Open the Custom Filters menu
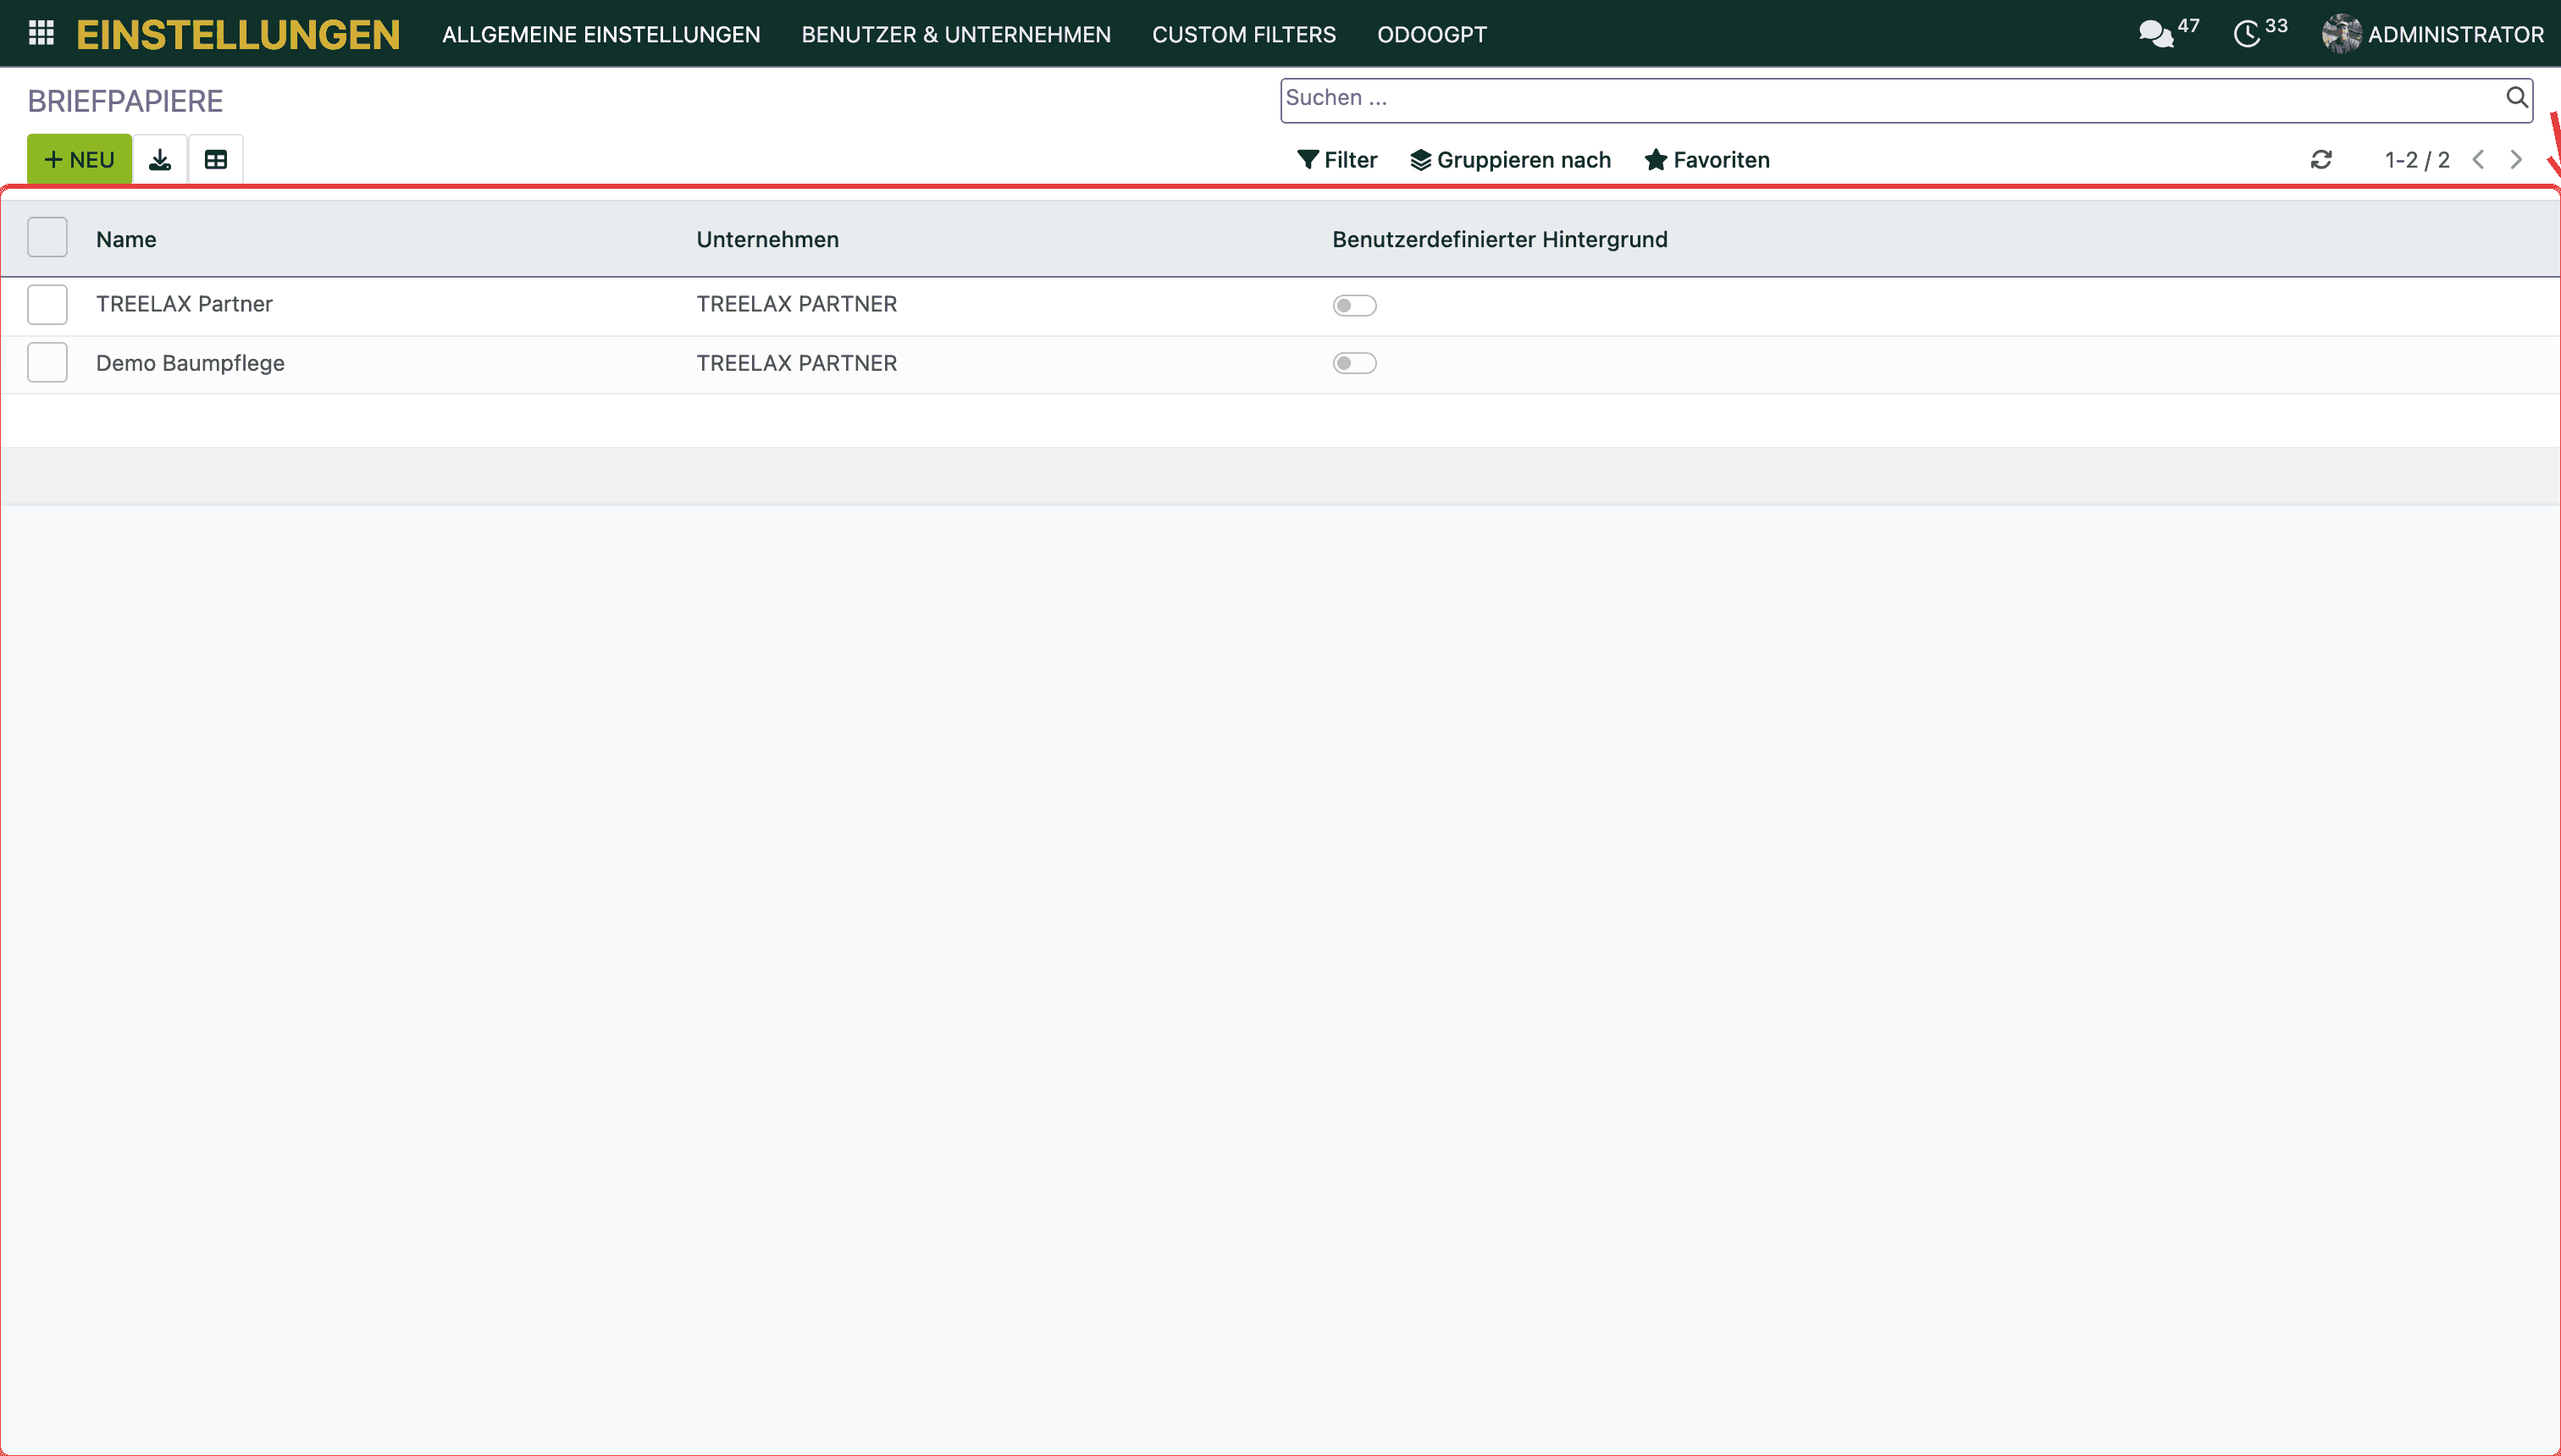 (1243, 35)
